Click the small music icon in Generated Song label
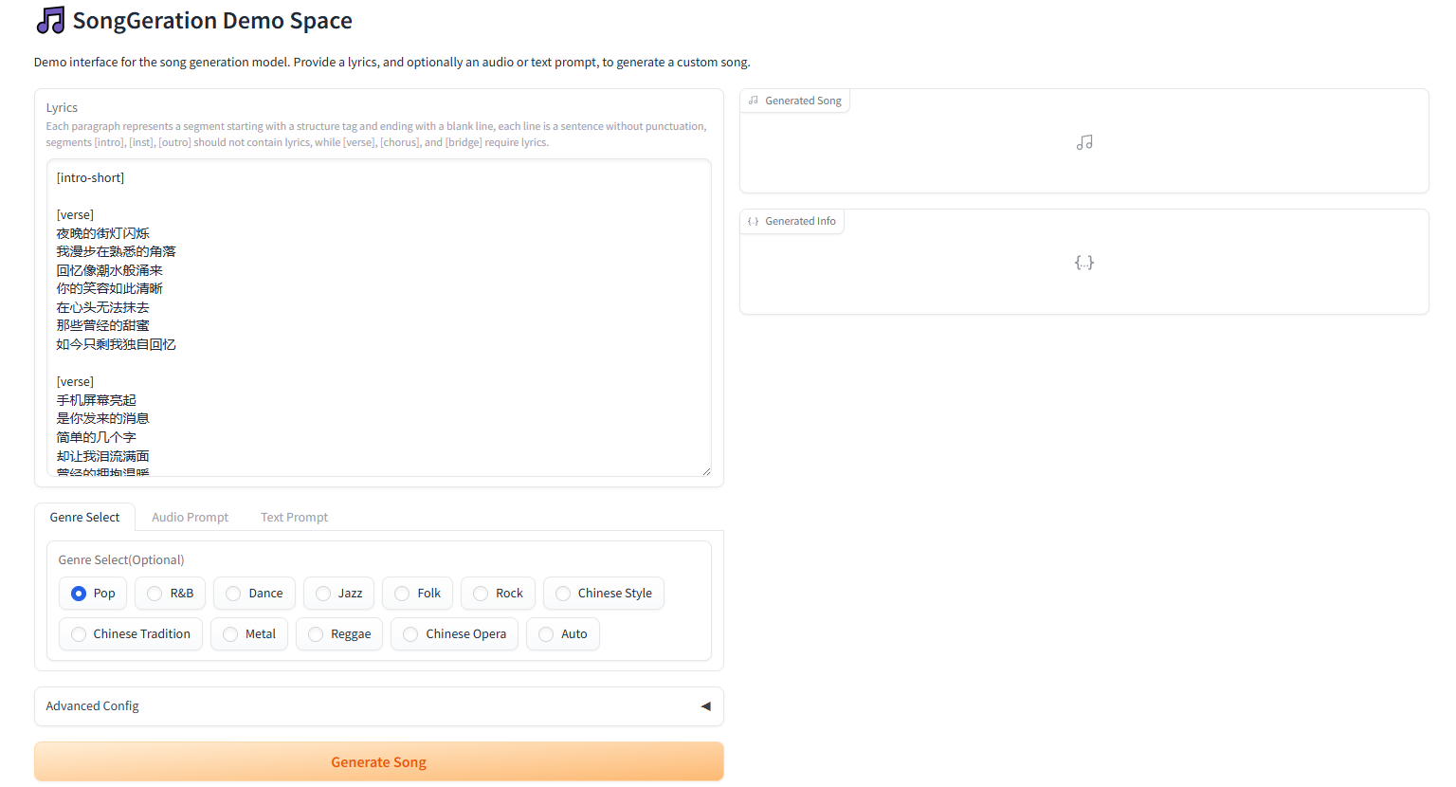The width and height of the screenshot is (1456, 787). pos(754,101)
